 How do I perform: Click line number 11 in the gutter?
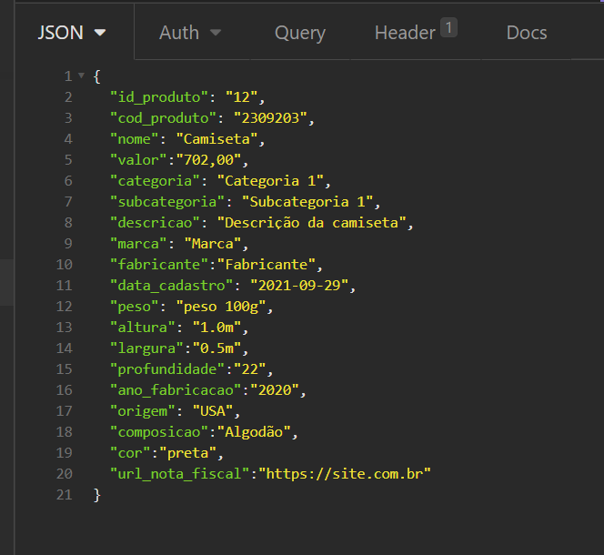tap(64, 285)
